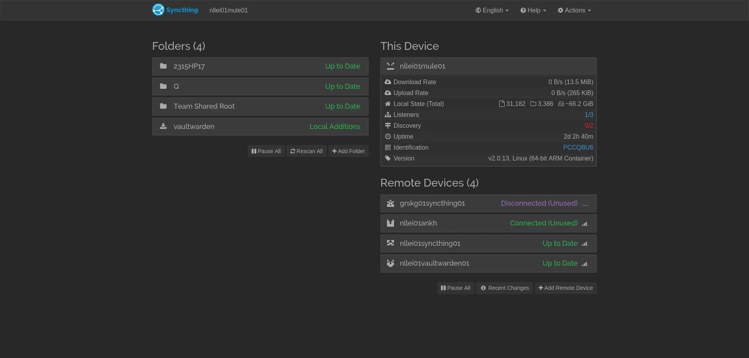
Task: Click nllei01mule01 name in navbar
Action: point(229,11)
